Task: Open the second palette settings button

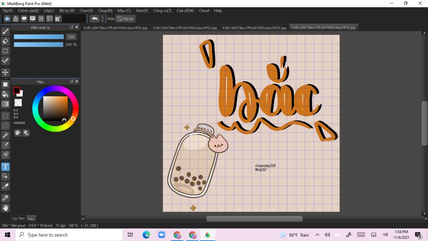Action: click(x=26, y=133)
